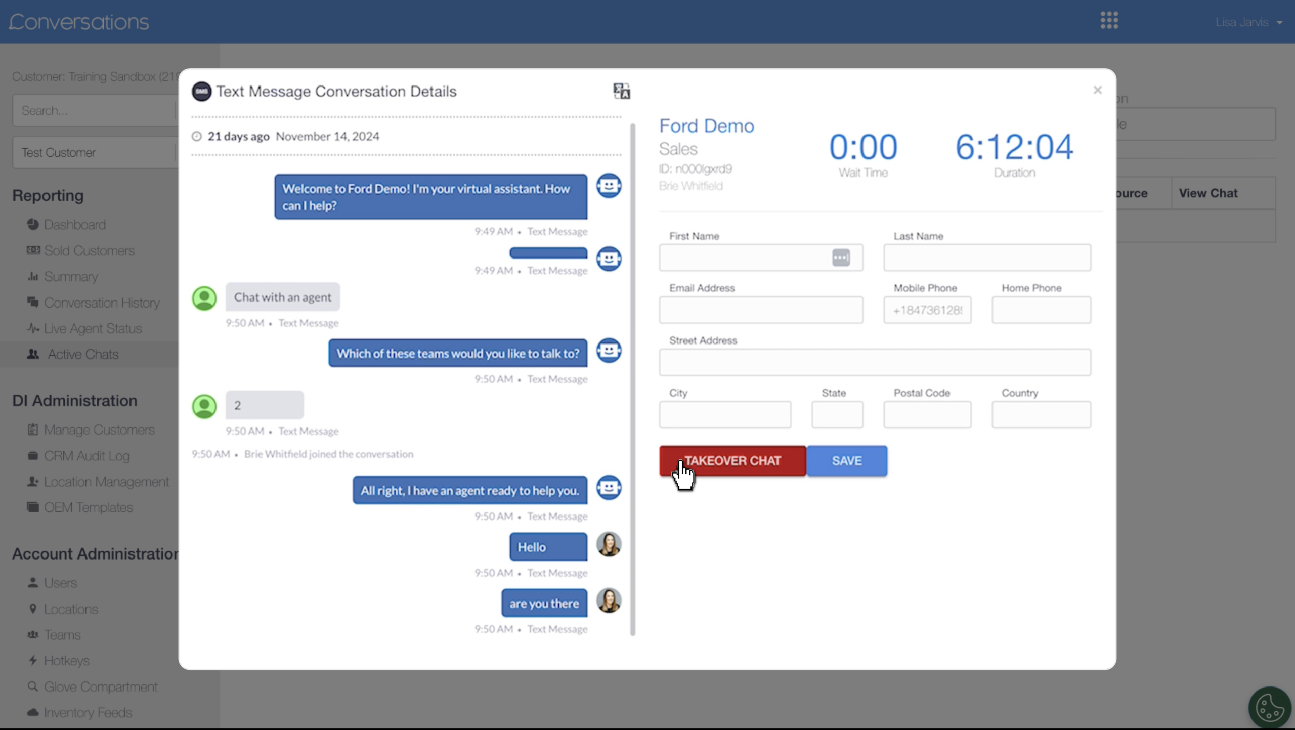The image size is (1295, 730).
Task: Click the Postal Code input field
Action: pyautogui.click(x=927, y=415)
